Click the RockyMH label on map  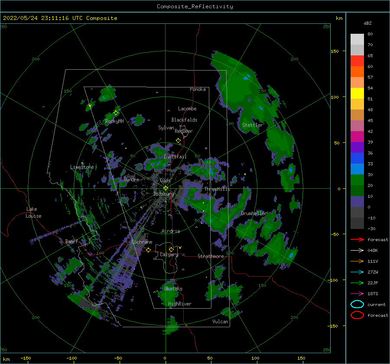coord(114,121)
